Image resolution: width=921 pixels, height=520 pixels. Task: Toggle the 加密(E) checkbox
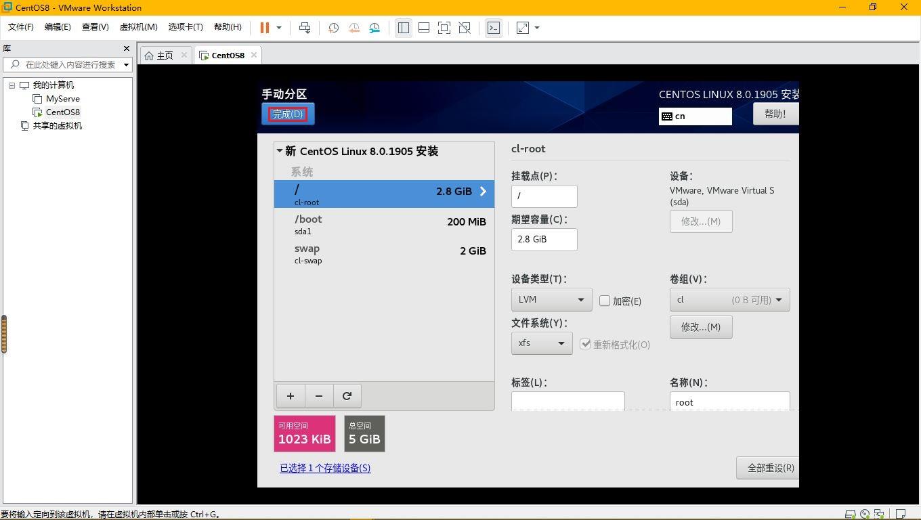point(605,301)
